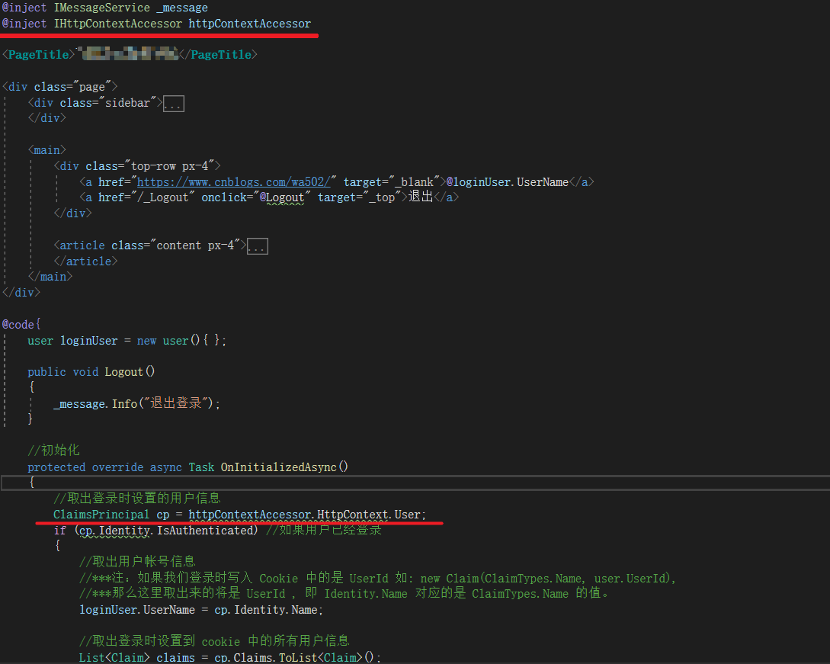Click the _message.Info call
830x664 pixels.
click(95, 403)
